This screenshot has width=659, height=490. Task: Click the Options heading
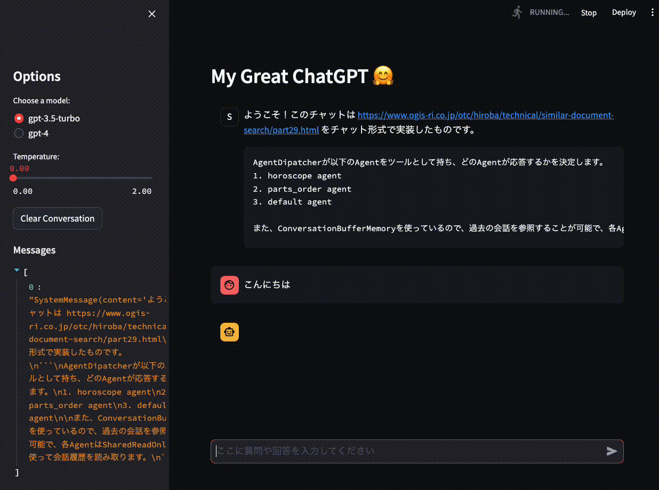point(37,76)
